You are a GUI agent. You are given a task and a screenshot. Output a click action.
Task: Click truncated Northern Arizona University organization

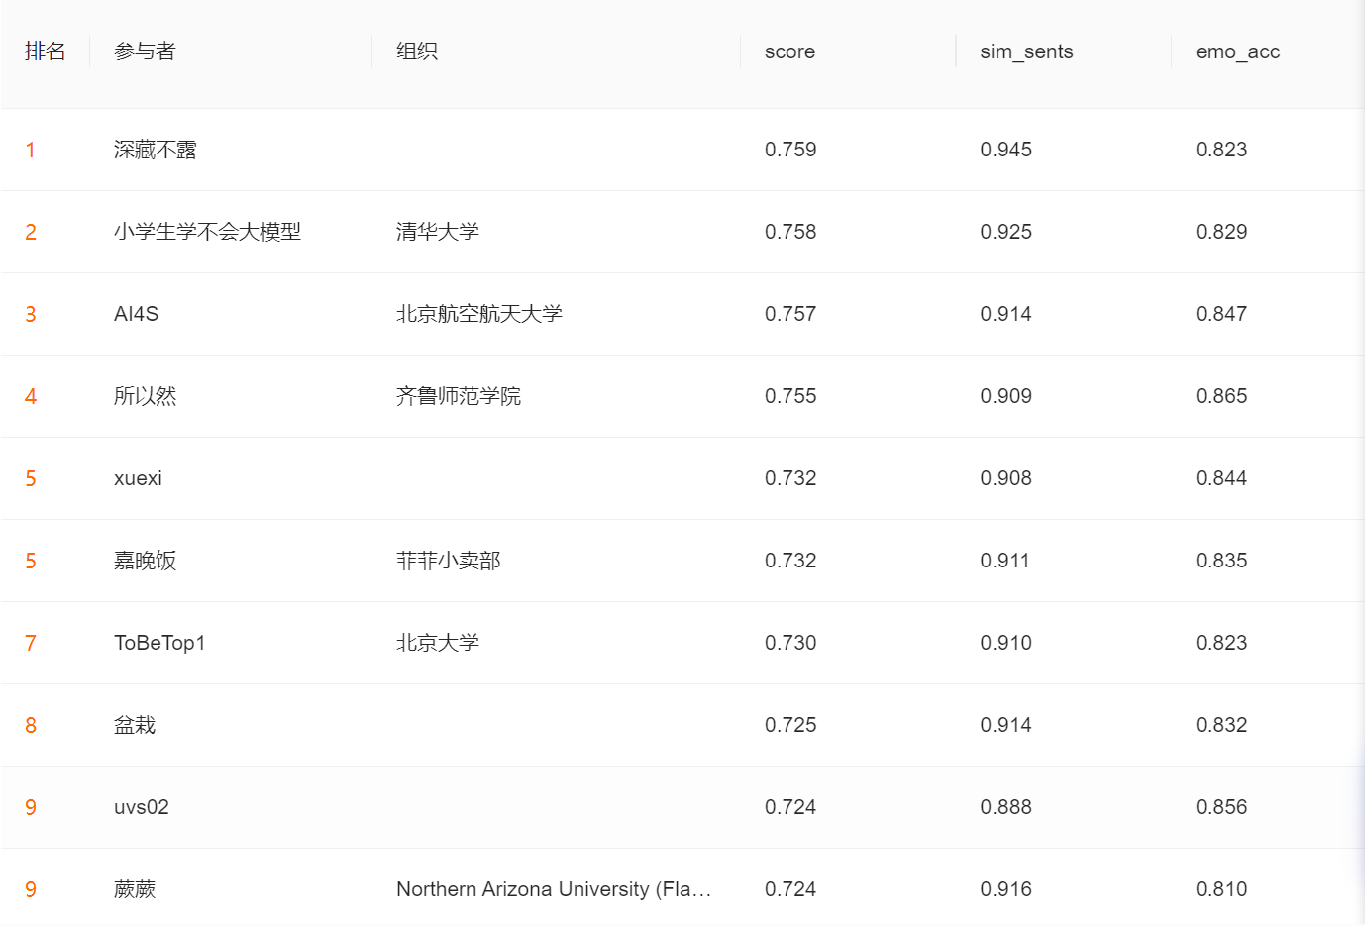coord(554,889)
